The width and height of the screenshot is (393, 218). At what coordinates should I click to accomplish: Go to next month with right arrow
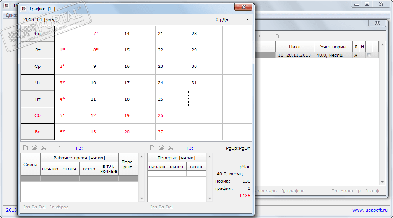pos(247,19)
